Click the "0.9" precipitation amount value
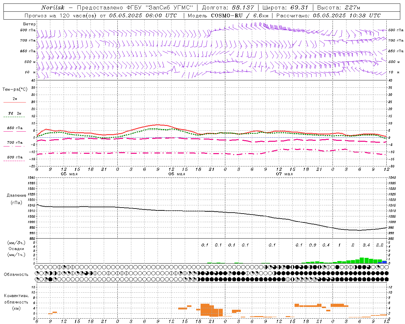The height and width of the screenshot is (324, 405). click(x=312, y=245)
